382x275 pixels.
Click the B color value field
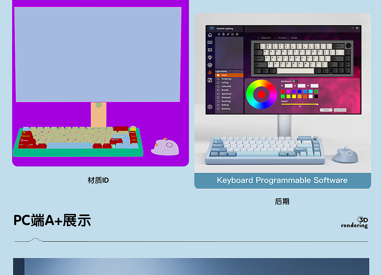(x=314, y=86)
